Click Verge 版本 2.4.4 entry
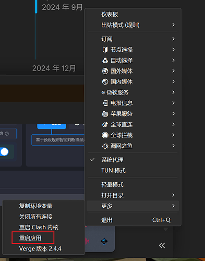The image size is (205, 261). [x=43, y=248]
